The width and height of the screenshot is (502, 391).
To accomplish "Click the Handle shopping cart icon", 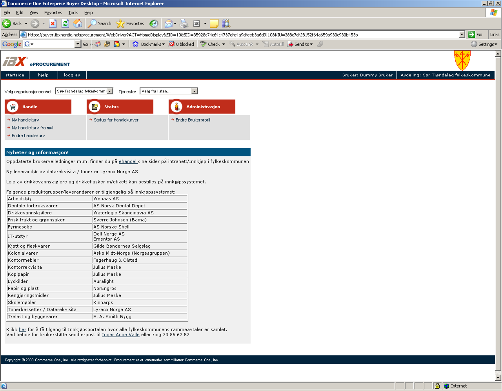I will point(13,107).
